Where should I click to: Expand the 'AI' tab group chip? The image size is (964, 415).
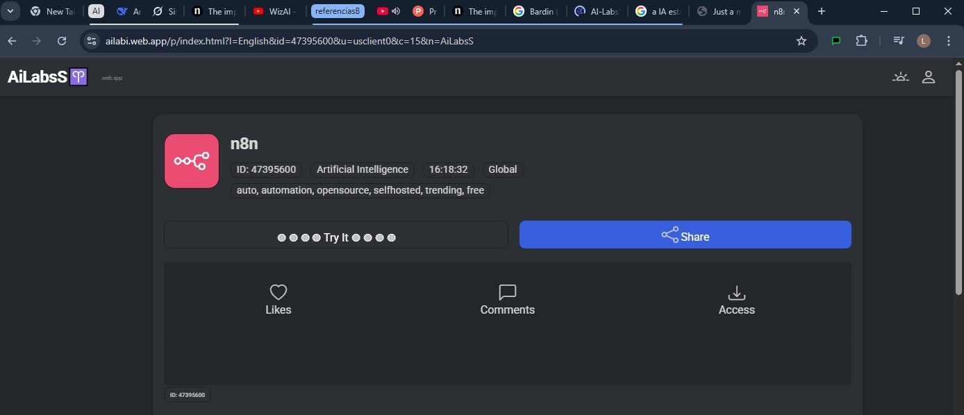96,11
